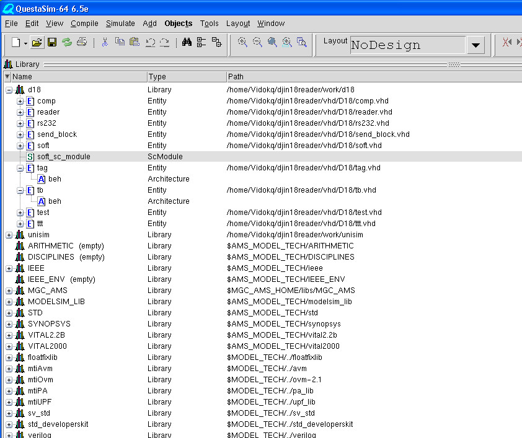The height and width of the screenshot is (438, 522).
Task: Expand the MODELSIM_LIB library node
Action: [9, 302]
